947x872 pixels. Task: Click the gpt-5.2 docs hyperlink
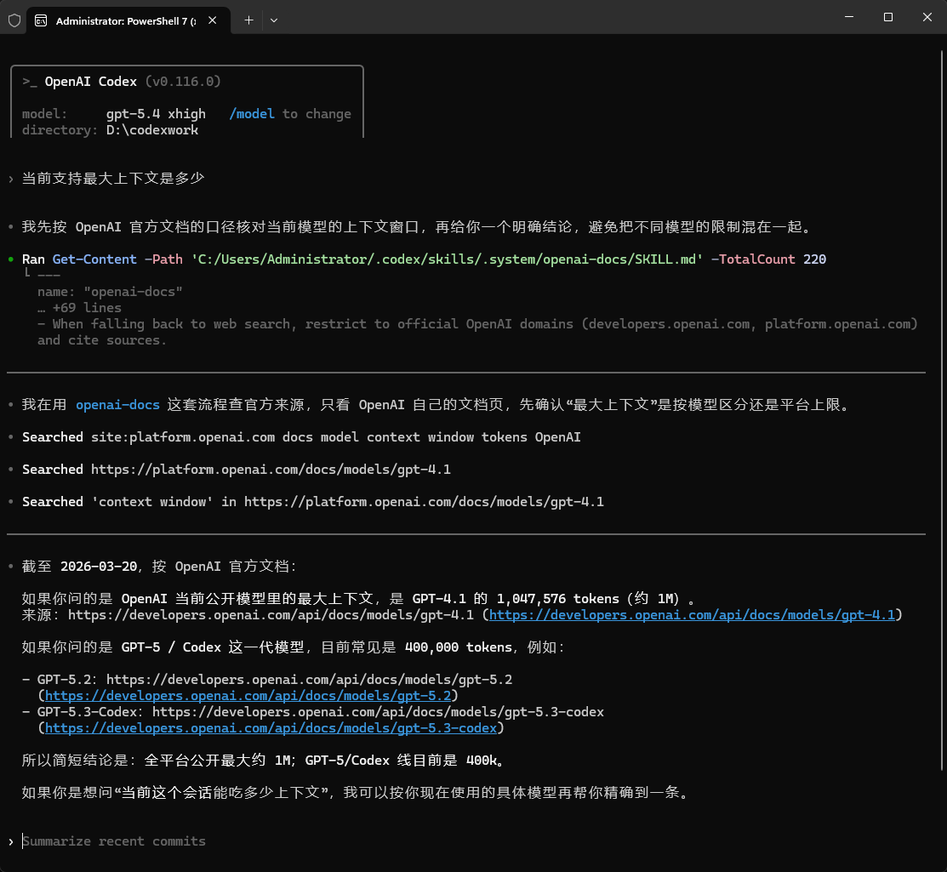(x=250, y=695)
